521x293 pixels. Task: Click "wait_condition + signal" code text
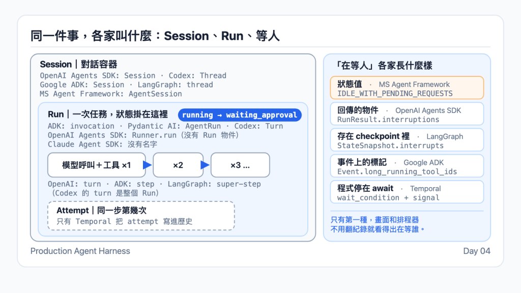click(x=388, y=198)
